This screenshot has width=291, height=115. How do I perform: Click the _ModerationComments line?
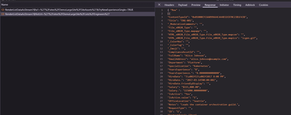click(x=186, y=24)
